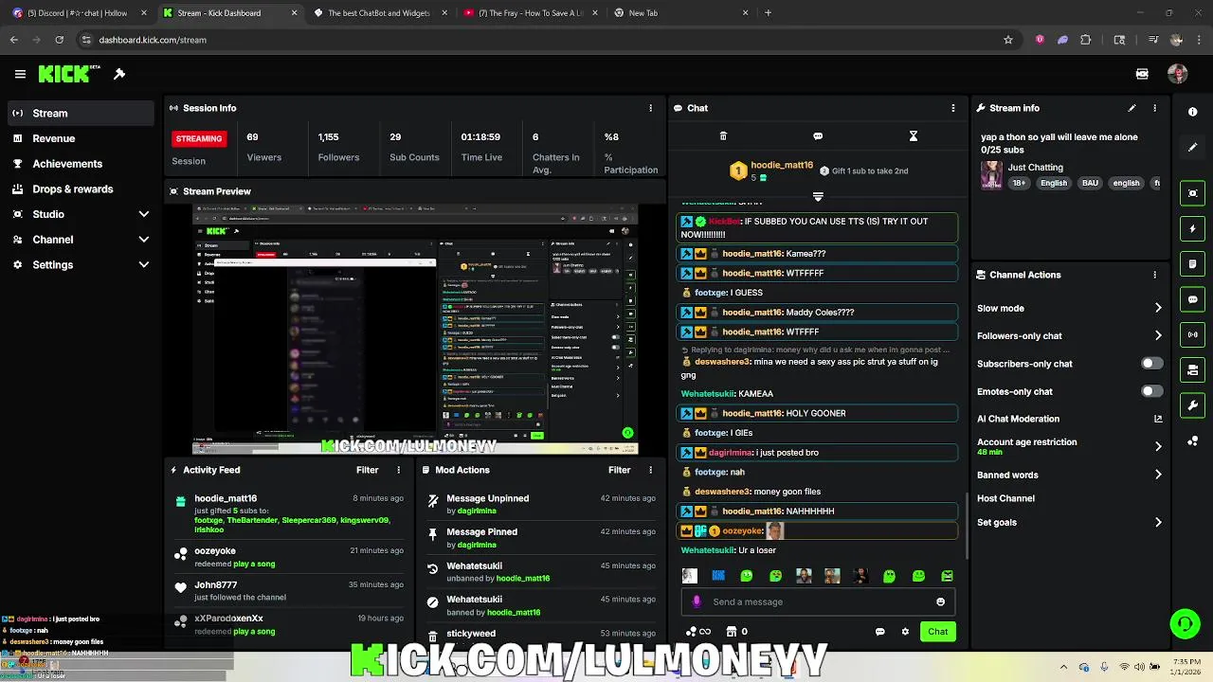Click the Just Chatting category name
Screen dimensions: 1213x682
click(1035, 168)
